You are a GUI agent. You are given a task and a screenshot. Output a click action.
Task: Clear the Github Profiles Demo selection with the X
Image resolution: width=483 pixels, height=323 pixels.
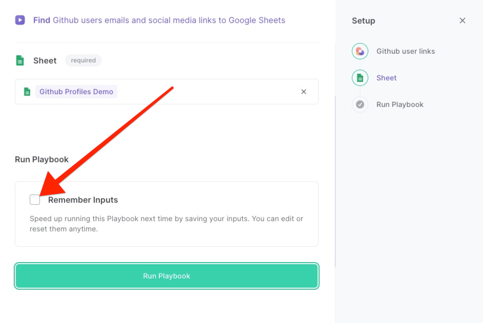(x=303, y=91)
